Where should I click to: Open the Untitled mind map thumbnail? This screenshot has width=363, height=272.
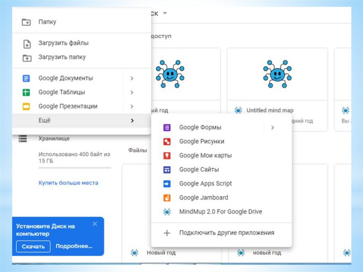(277, 74)
